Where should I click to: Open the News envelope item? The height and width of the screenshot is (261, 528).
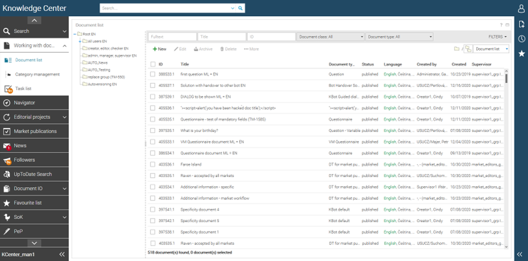coord(34,146)
